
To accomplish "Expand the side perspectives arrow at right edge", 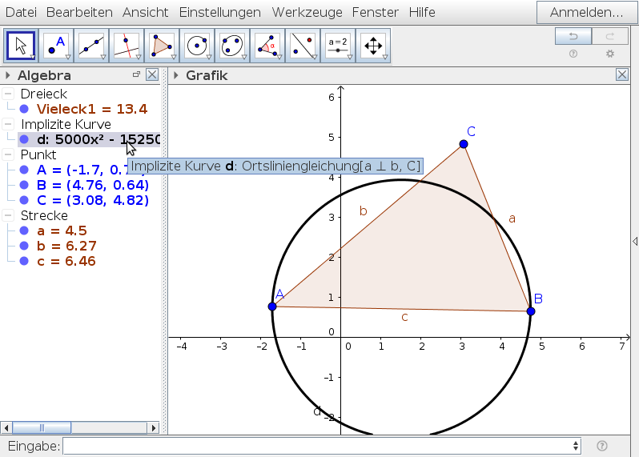I will point(635,241).
